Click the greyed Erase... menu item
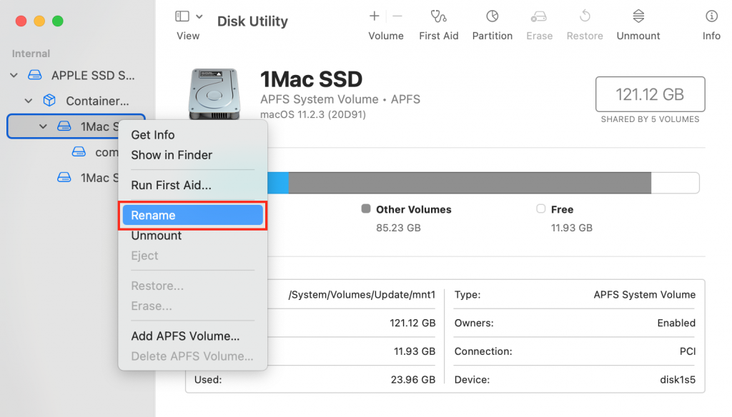 pos(152,306)
